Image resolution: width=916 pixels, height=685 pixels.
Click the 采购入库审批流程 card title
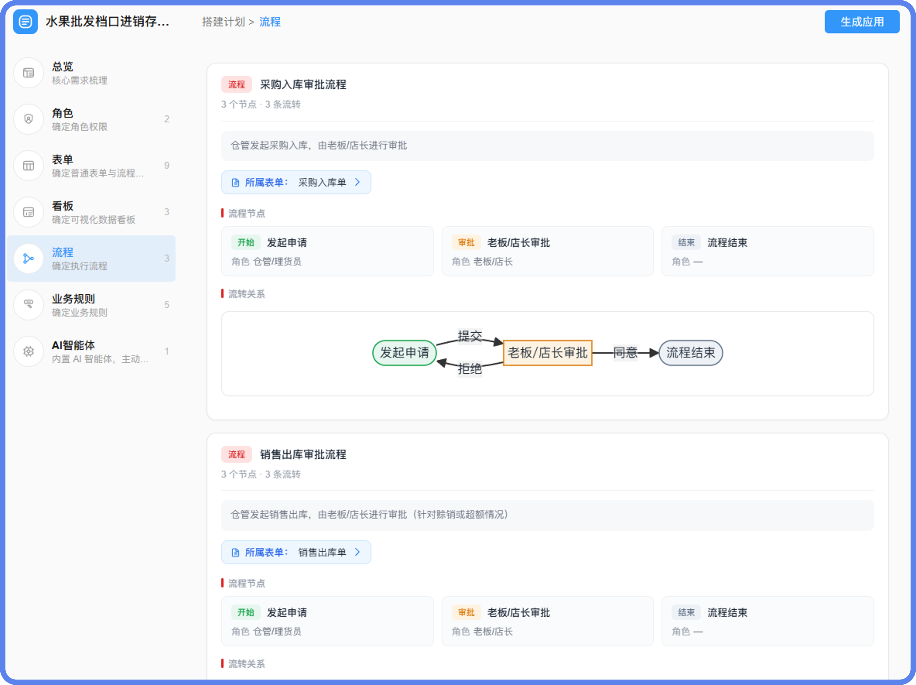coord(303,85)
